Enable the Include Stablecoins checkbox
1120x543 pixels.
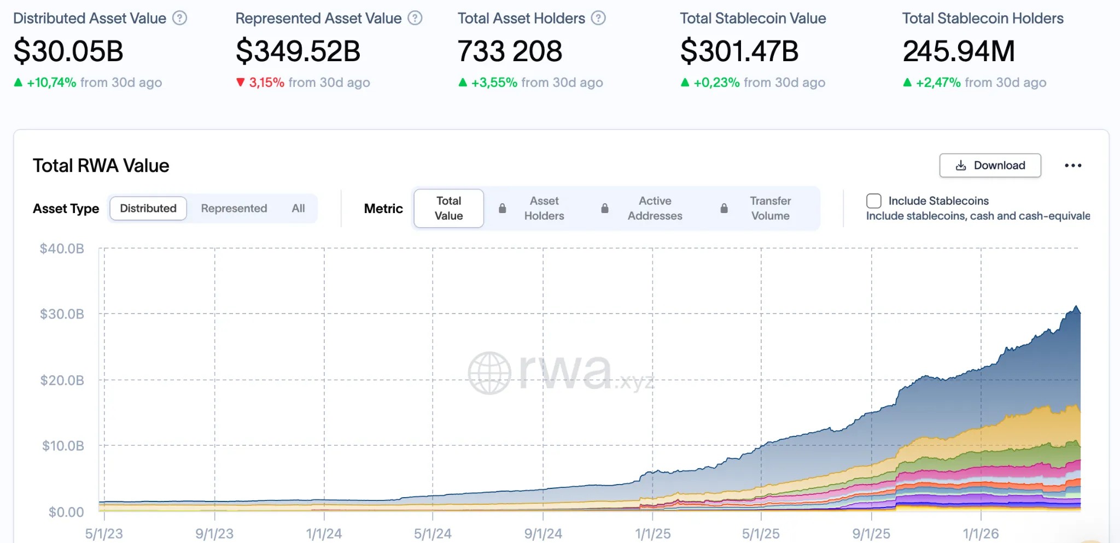873,201
